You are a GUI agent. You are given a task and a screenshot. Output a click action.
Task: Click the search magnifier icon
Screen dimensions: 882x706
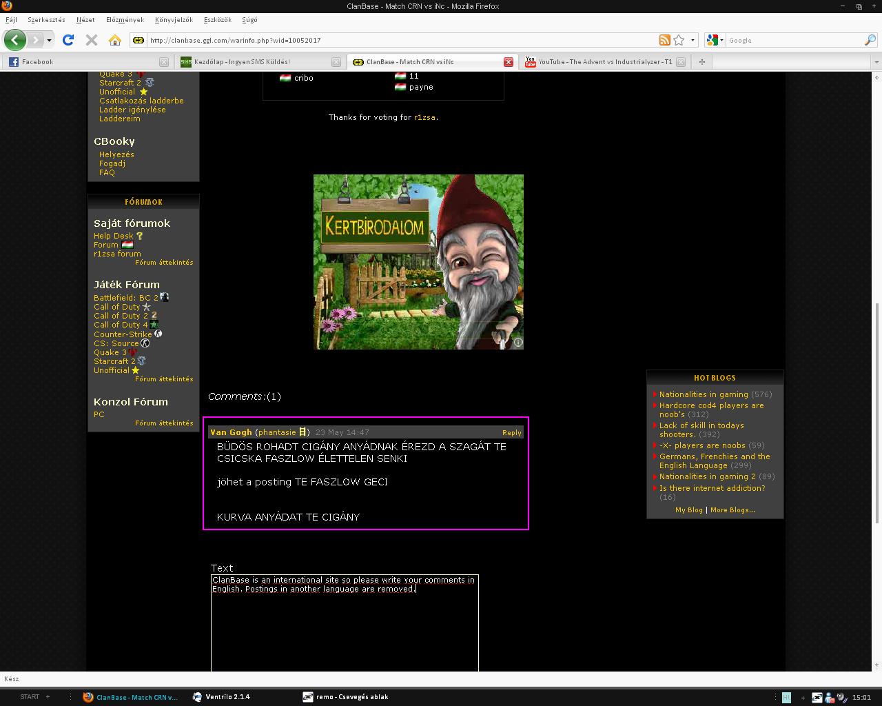click(870, 40)
